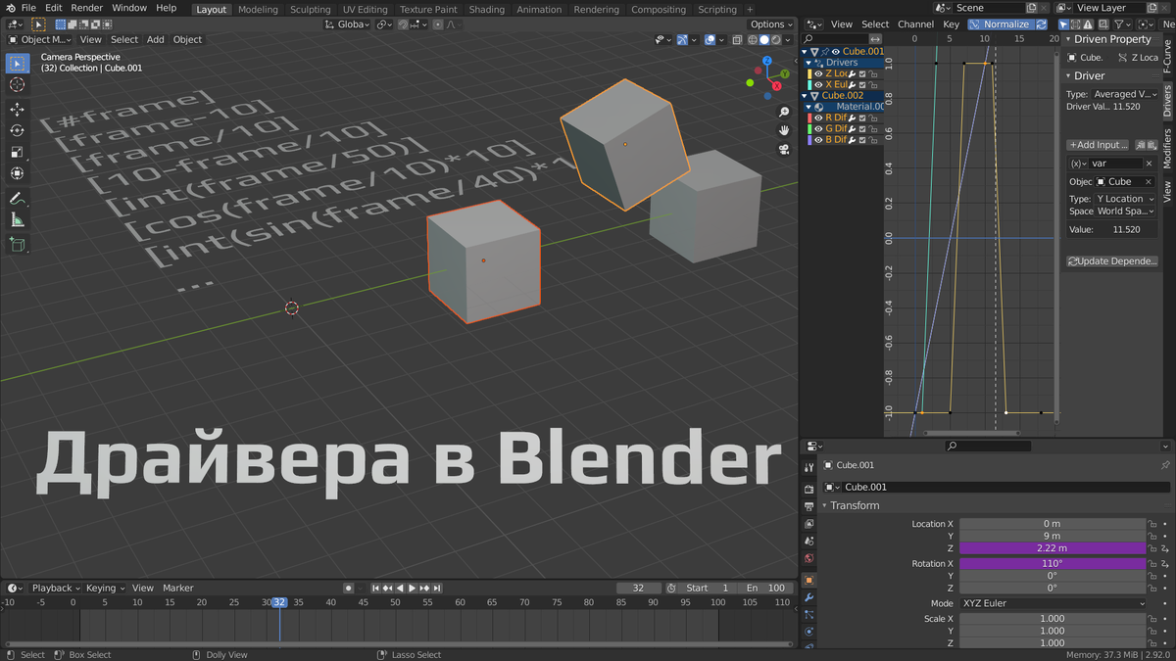This screenshot has width=1176, height=661.
Task: Select the Move tool
Action: pos(17,109)
